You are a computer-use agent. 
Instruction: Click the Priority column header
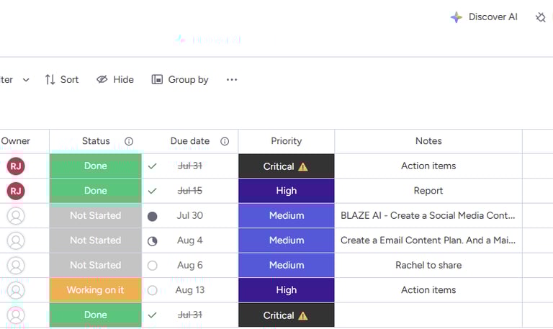click(287, 141)
